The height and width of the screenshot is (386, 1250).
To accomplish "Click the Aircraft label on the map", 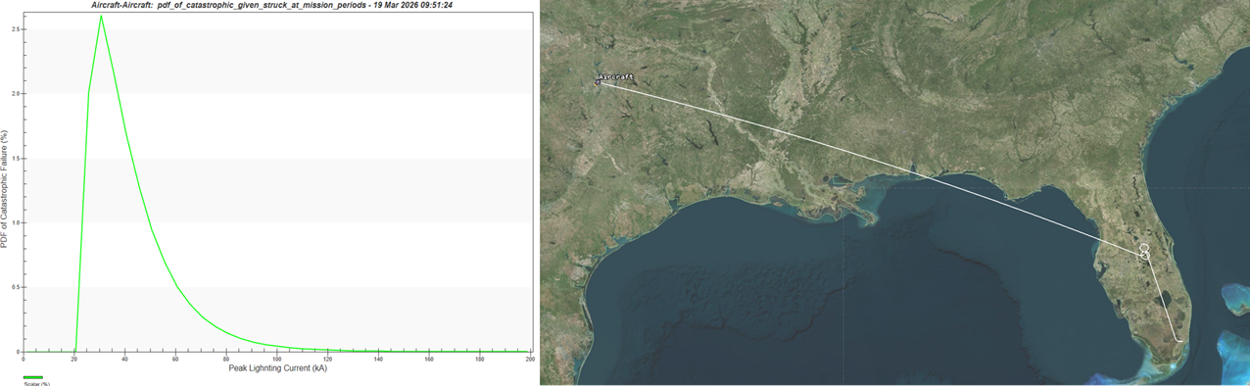I will (x=616, y=76).
